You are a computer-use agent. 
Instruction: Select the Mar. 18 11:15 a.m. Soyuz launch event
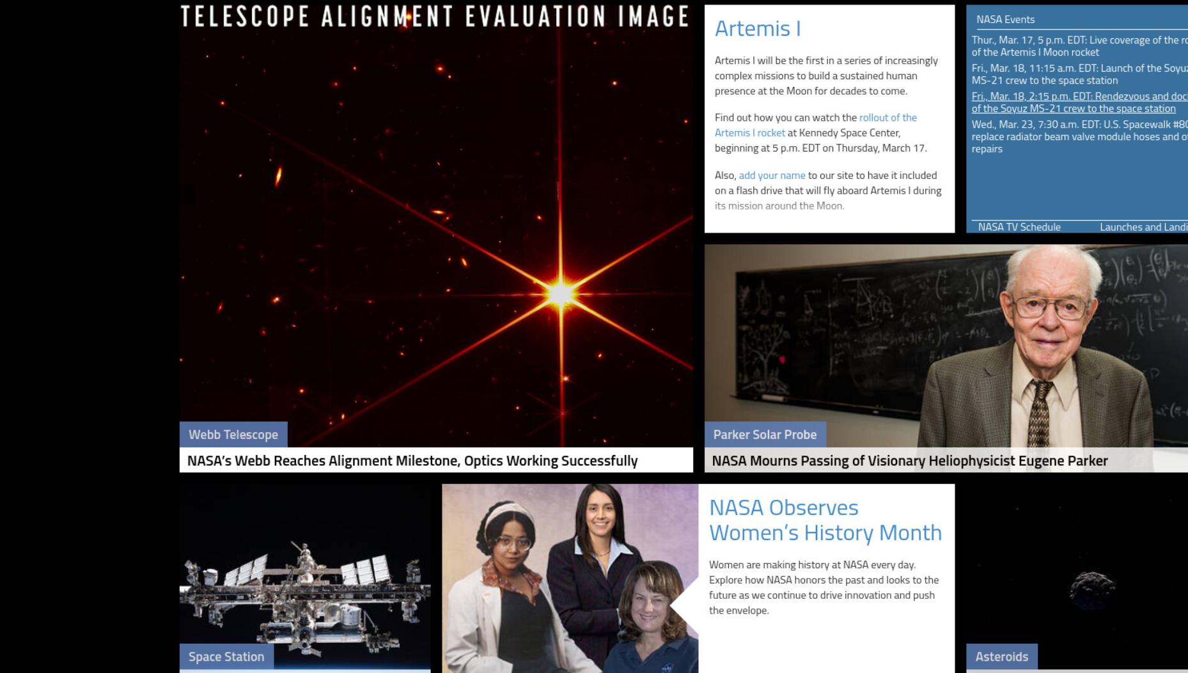[1080, 74]
